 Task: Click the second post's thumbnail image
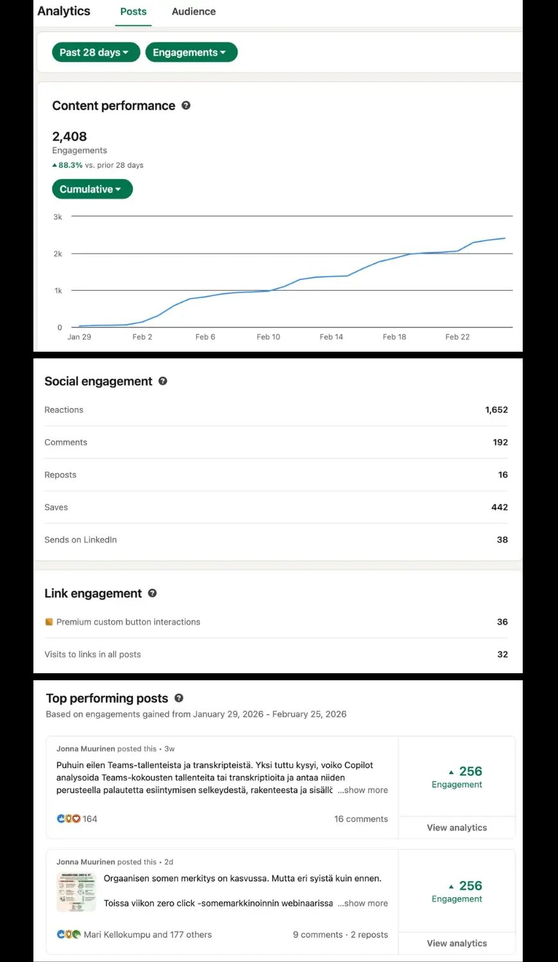(x=76, y=892)
